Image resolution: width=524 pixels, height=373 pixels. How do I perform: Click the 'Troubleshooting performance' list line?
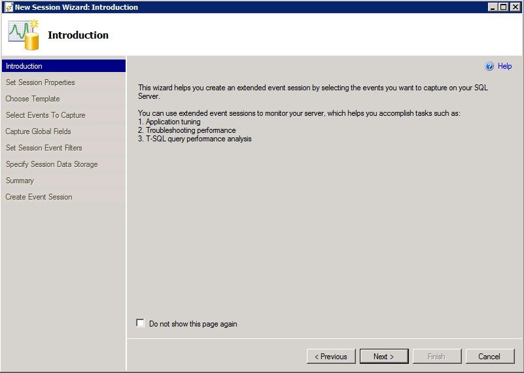(187, 130)
